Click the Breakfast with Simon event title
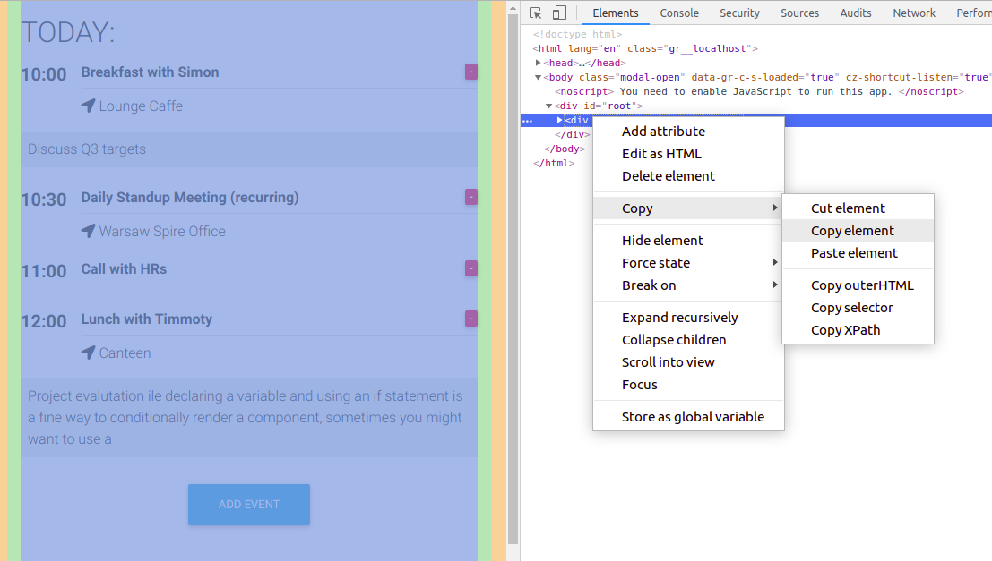992x561 pixels. point(150,72)
